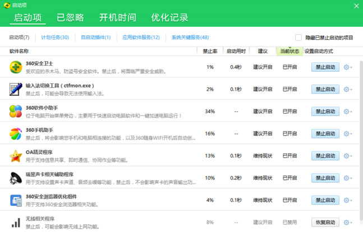
Task: Open gear dropdown for 360安全卫士 row
Action: (348, 67)
